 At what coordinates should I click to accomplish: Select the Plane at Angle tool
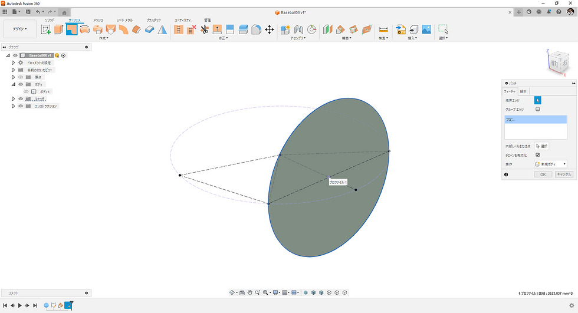click(x=340, y=29)
